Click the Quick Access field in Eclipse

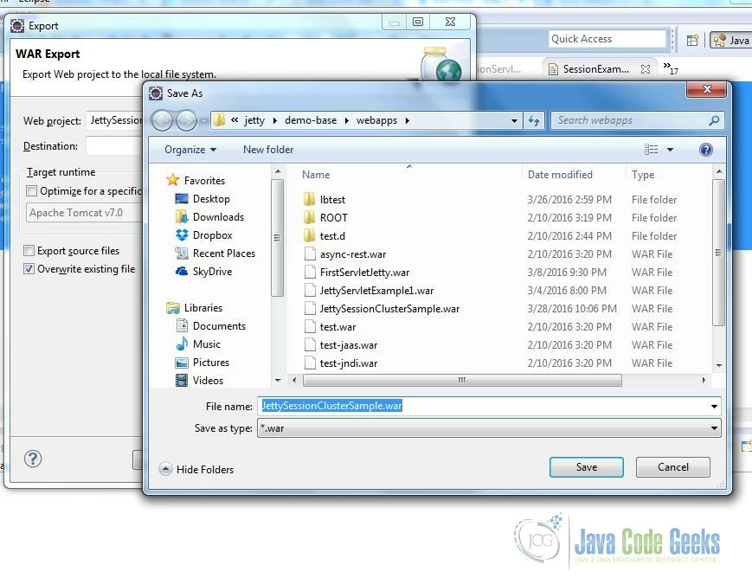tap(607, 39)
